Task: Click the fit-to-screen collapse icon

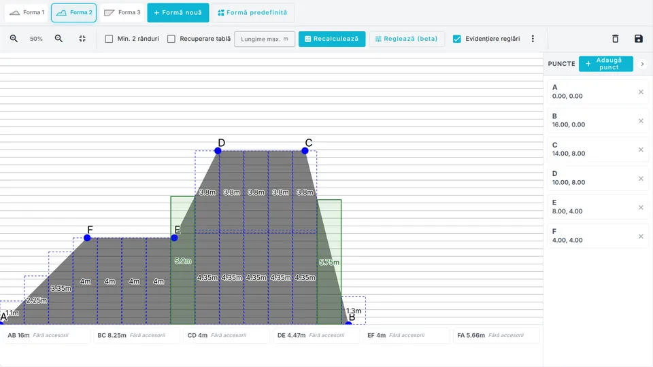Action: click(x=82, y=38)
